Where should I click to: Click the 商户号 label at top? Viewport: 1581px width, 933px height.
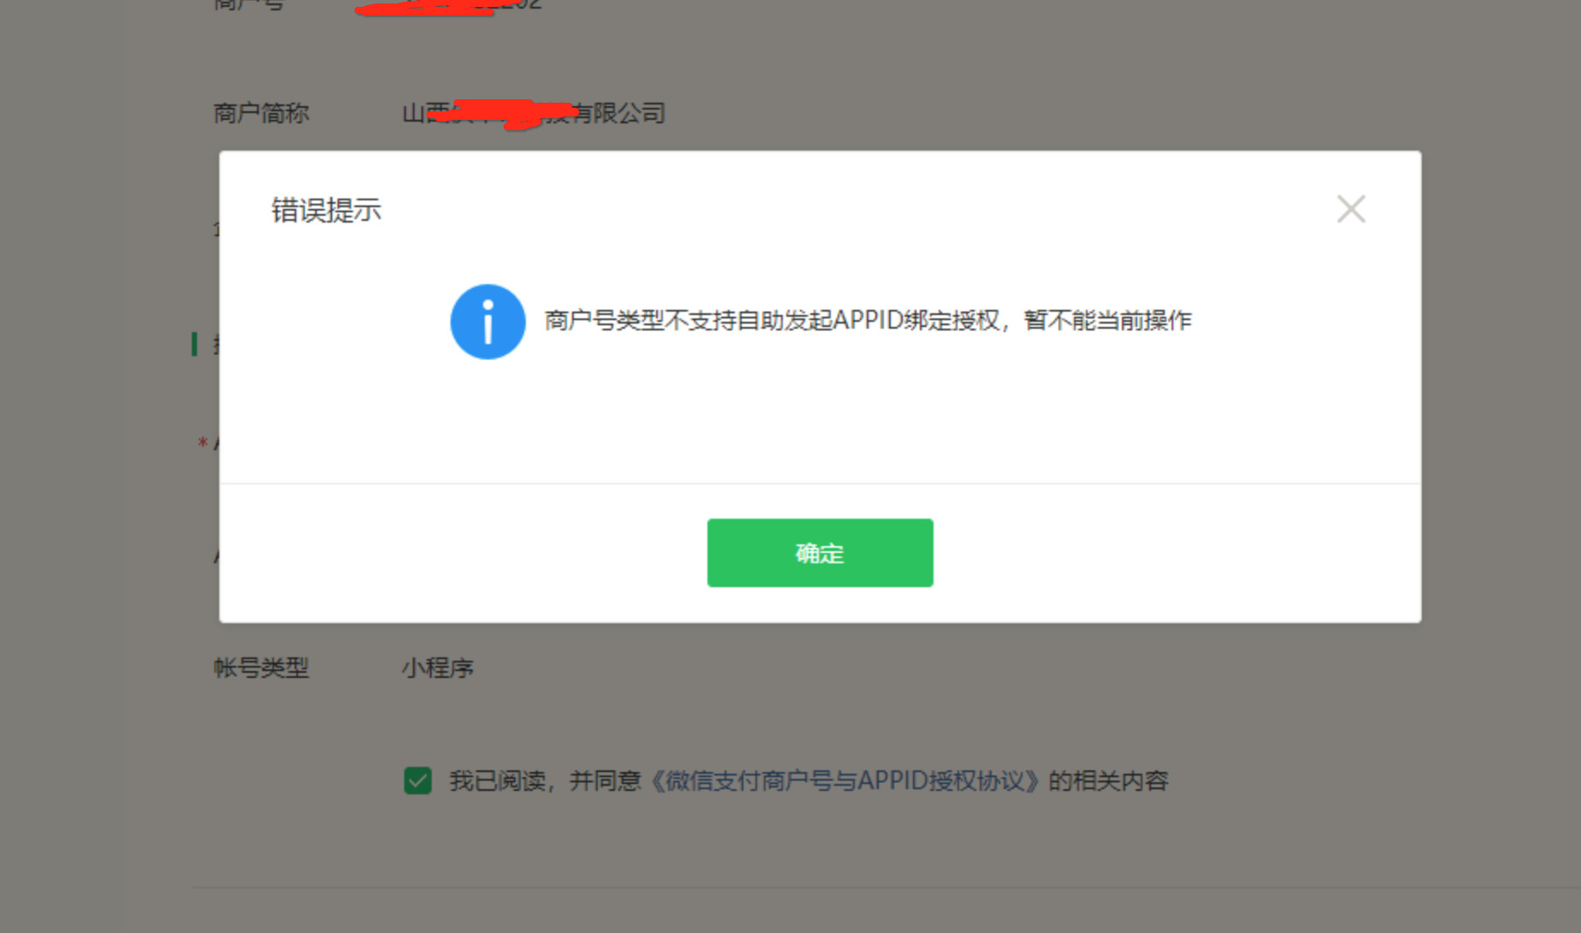pyautogui.click(x=248, y=5)
